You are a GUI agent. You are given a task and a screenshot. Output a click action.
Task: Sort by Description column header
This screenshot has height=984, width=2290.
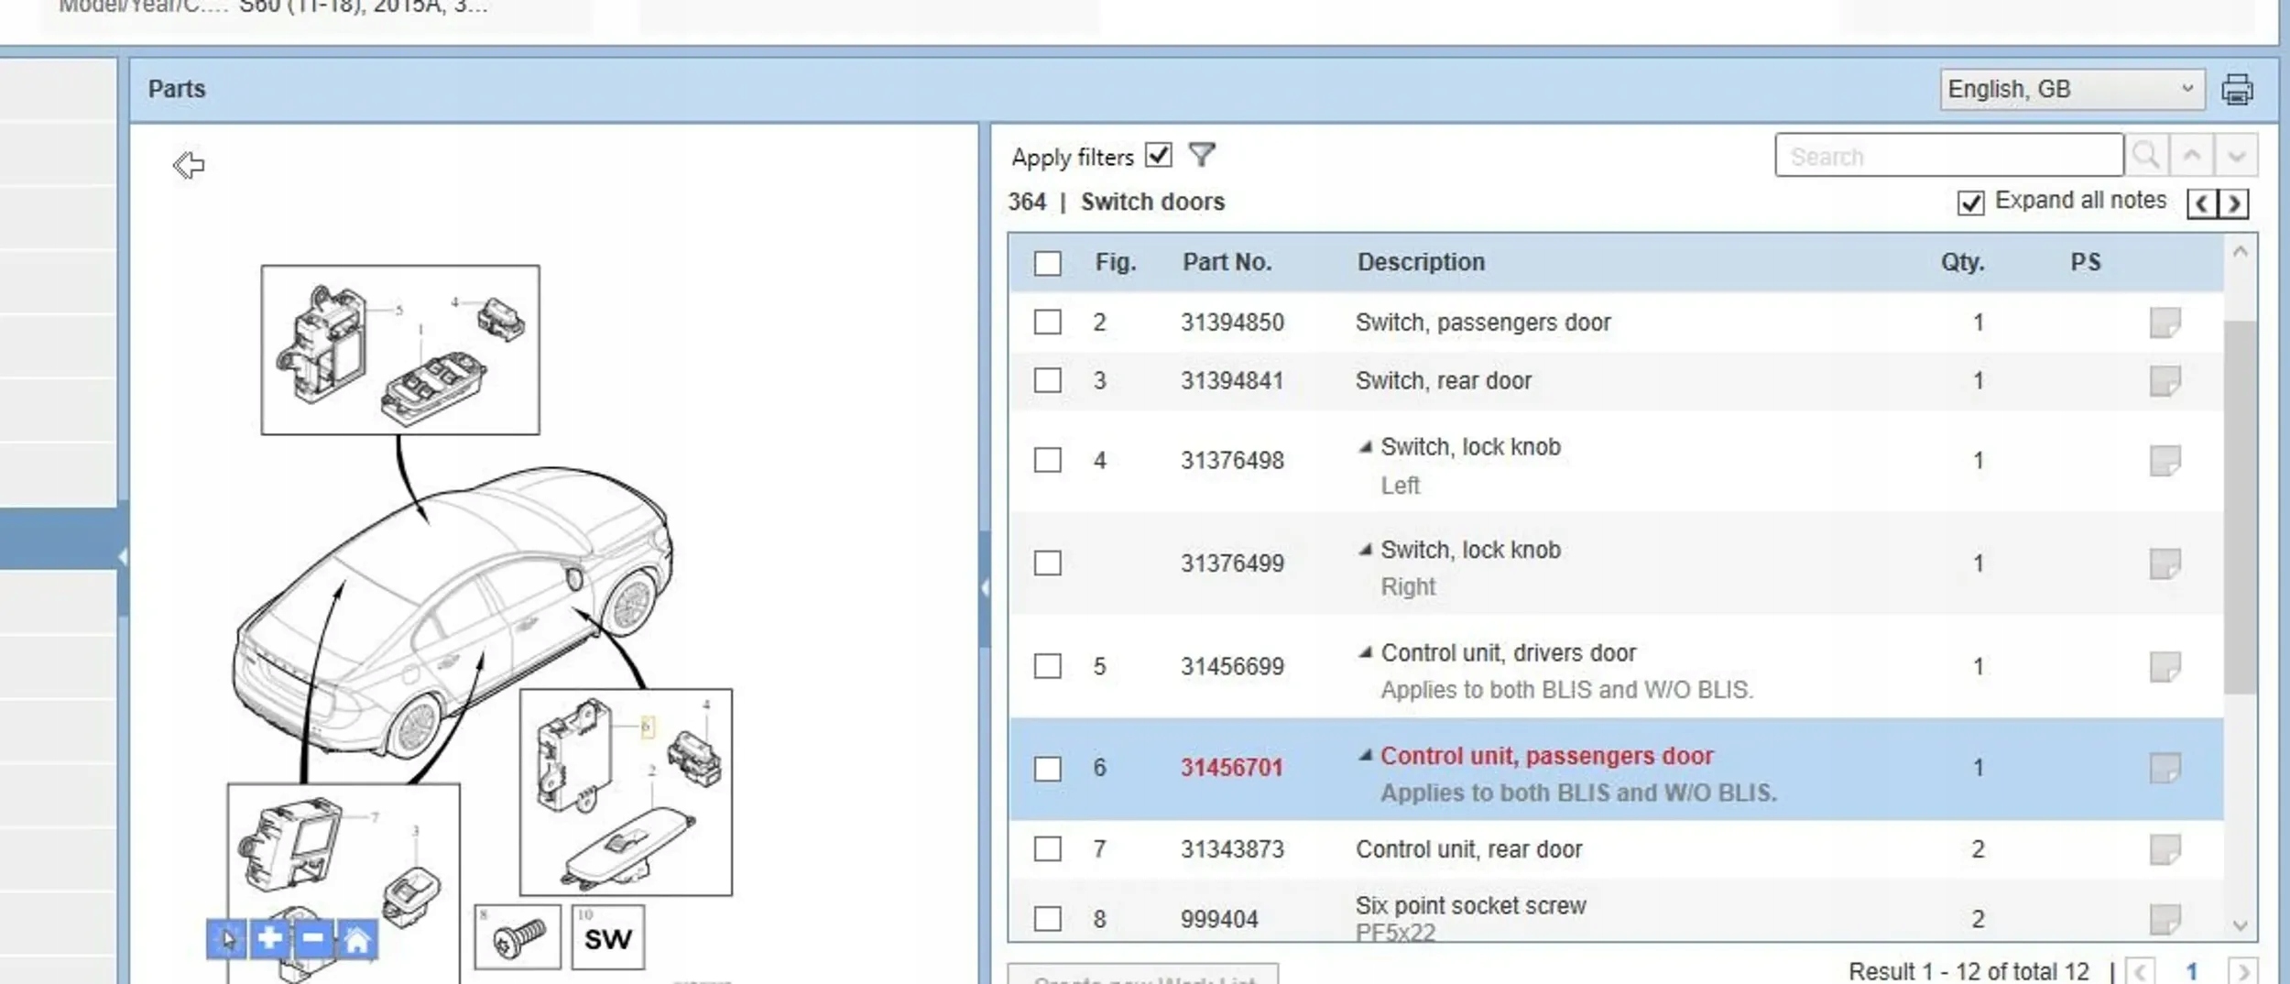point(1421,263)
